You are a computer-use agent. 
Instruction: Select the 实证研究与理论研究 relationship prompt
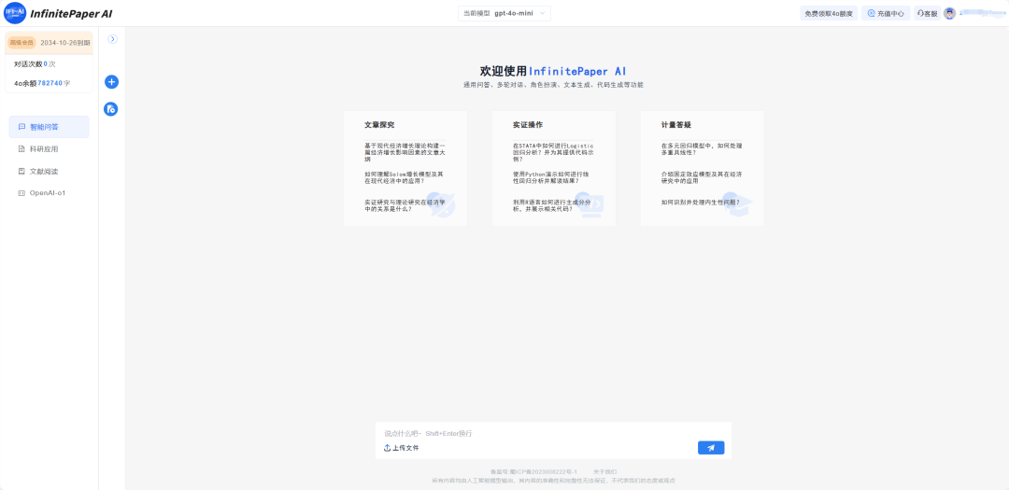click(405, 205)
